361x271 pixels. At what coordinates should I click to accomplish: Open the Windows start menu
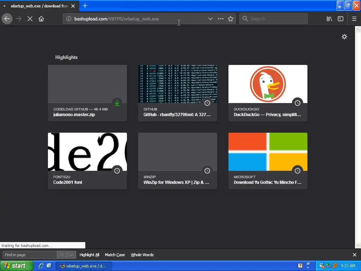(17, 266)
